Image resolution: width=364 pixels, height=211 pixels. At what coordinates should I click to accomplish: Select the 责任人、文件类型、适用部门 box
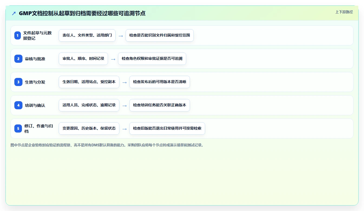click(x=87, y=35)
